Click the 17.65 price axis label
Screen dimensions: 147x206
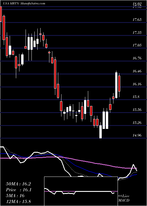137,20
